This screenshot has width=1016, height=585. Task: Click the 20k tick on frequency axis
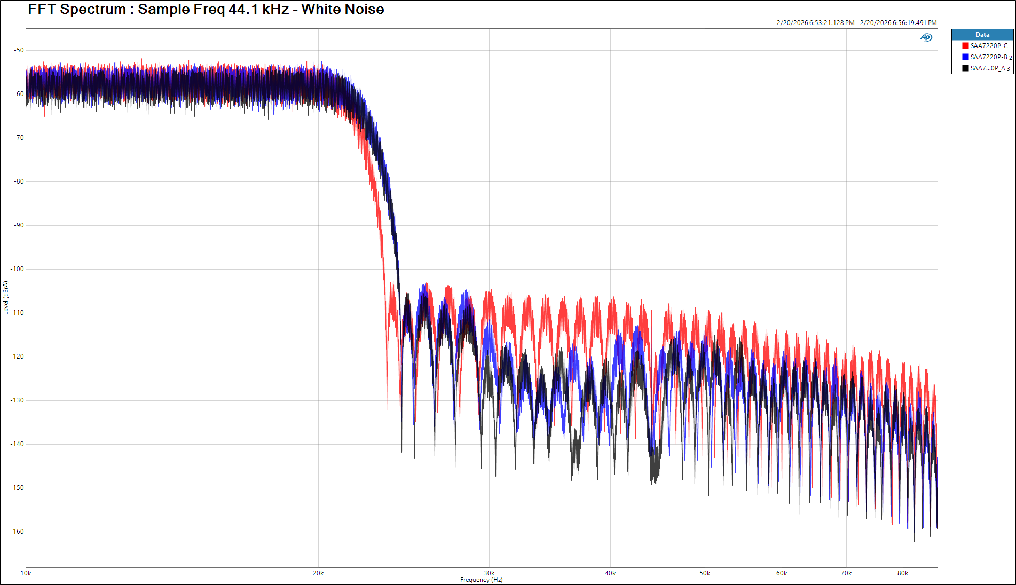point(318,573)
